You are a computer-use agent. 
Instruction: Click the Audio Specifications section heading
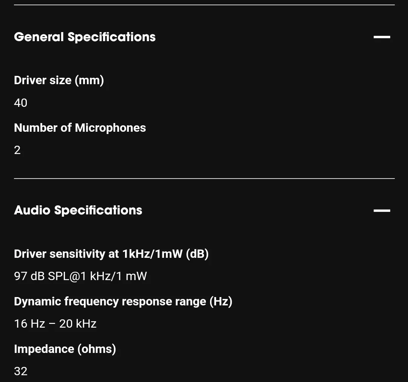click(x=78, y=210)
